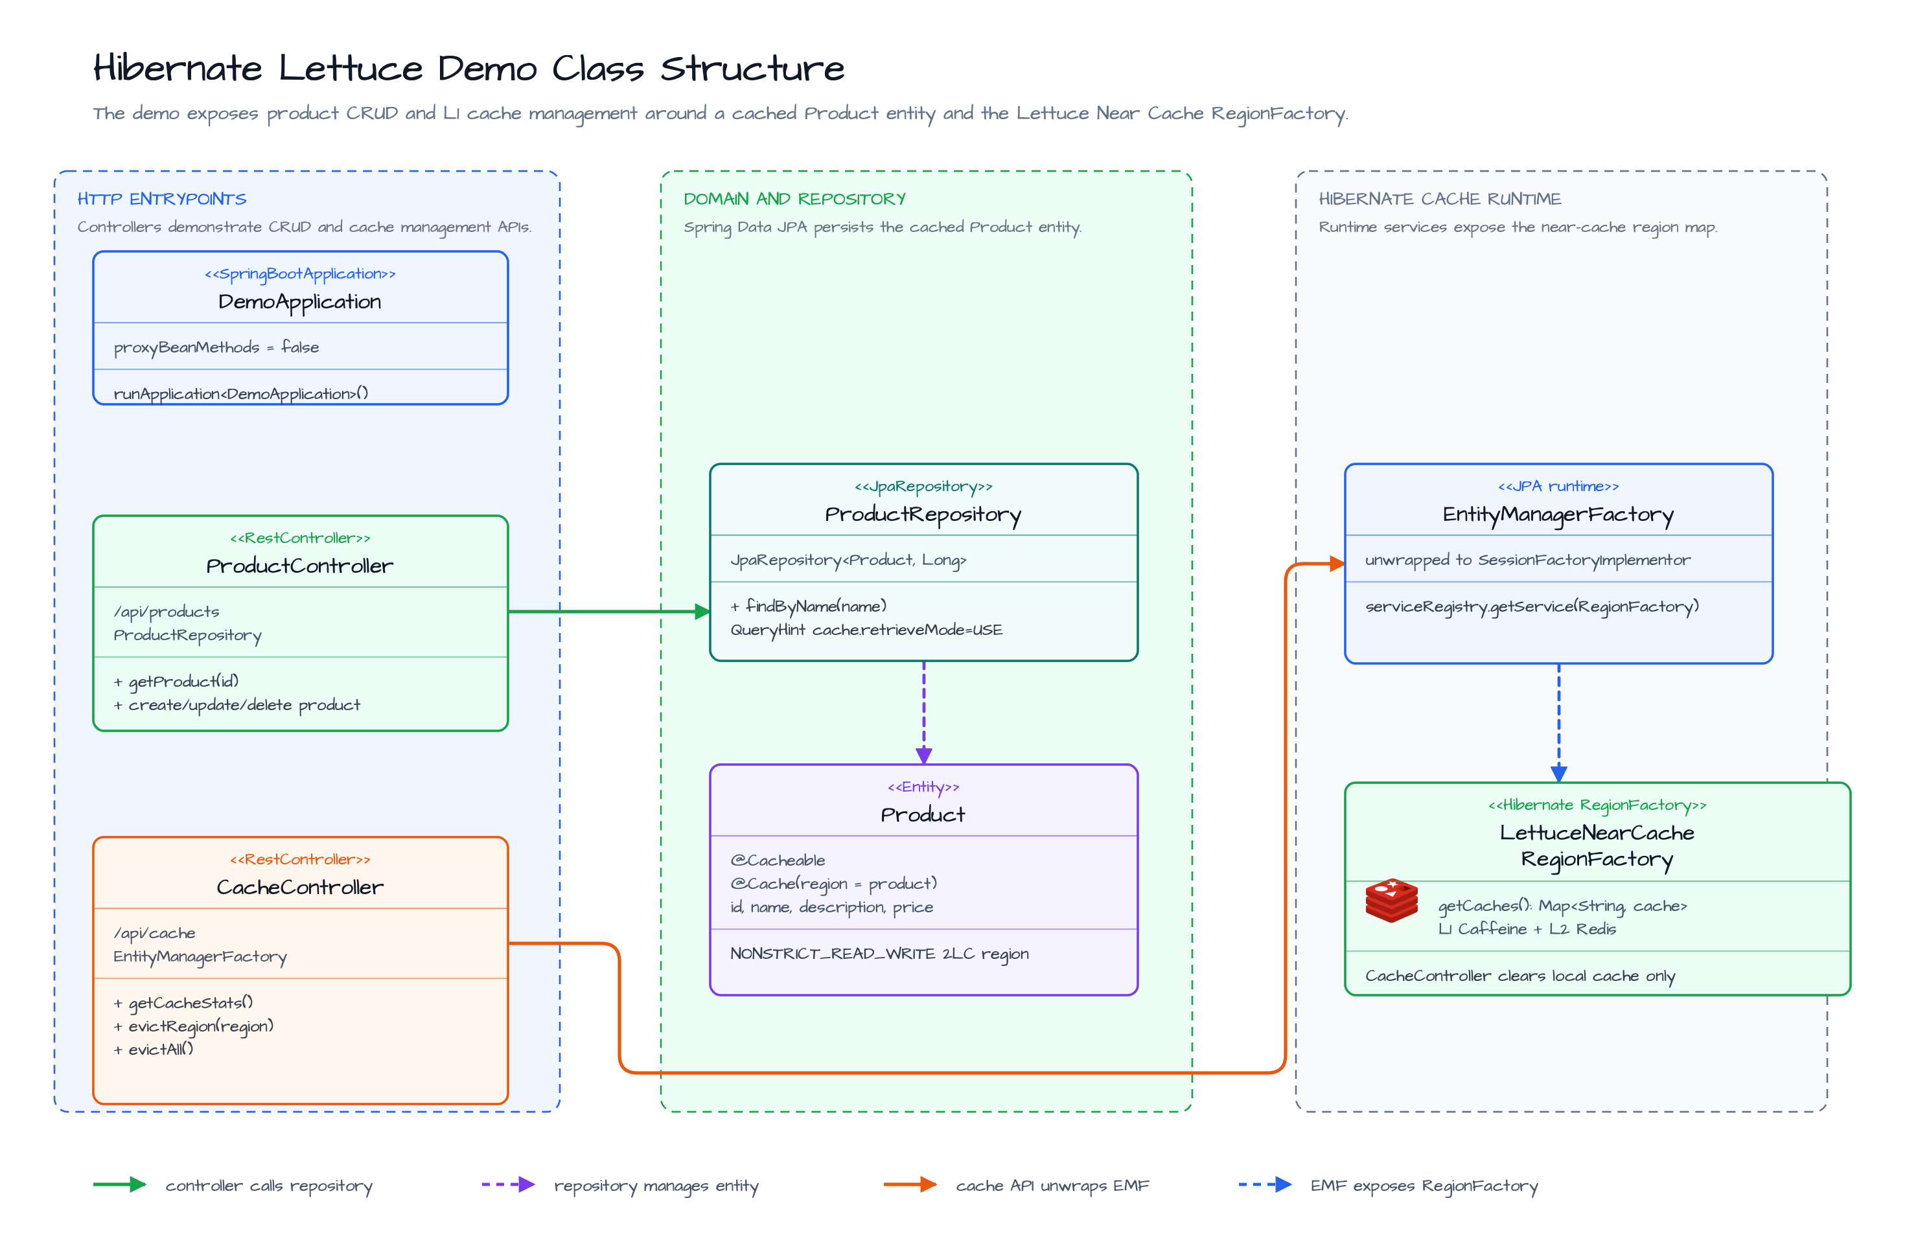Viewport: 1918px width, 1244px height.
Task: Select the DemoApplication class name
Action: click(x=300, y=302)
